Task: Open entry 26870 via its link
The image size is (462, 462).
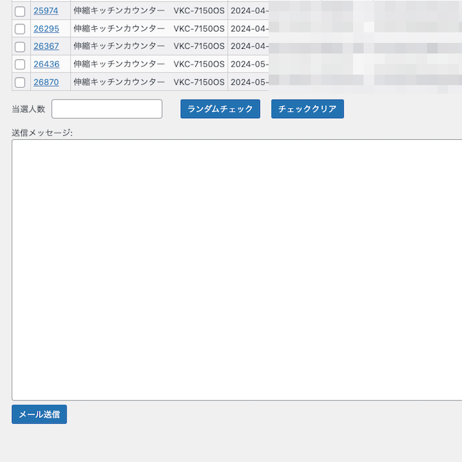Action: click(46, 82)
